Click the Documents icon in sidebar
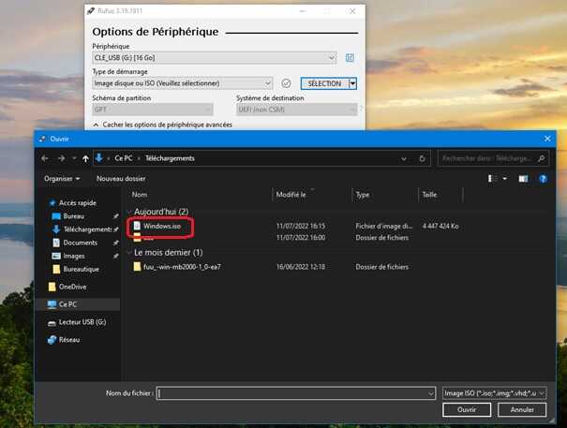The image size is (567, 428). point(56,243)
